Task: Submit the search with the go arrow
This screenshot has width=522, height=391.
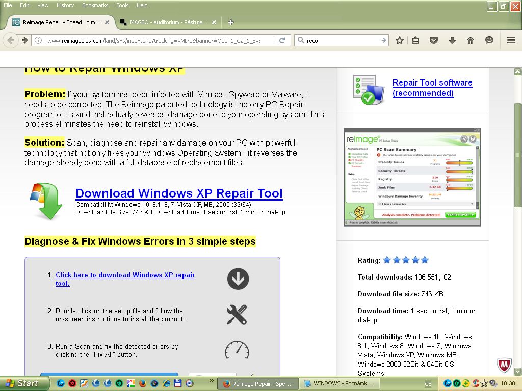Action: [383, 40]
